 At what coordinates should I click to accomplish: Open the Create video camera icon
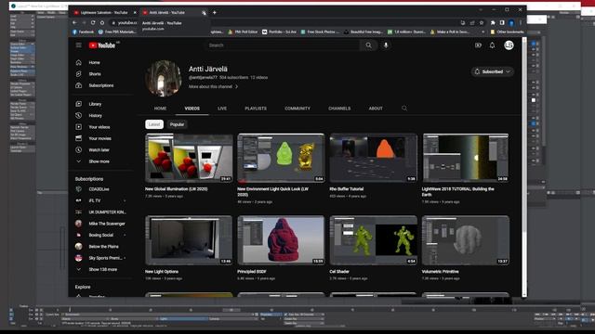click(478, 45)
